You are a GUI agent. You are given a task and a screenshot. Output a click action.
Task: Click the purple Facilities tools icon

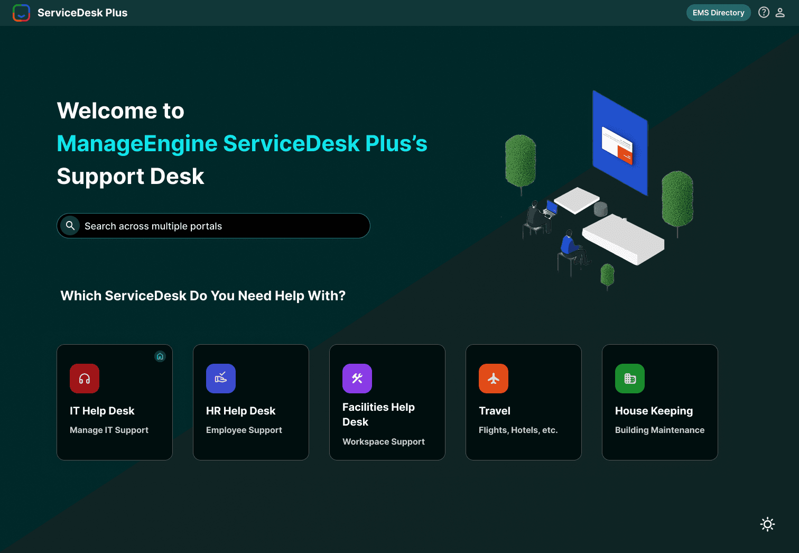357,379
